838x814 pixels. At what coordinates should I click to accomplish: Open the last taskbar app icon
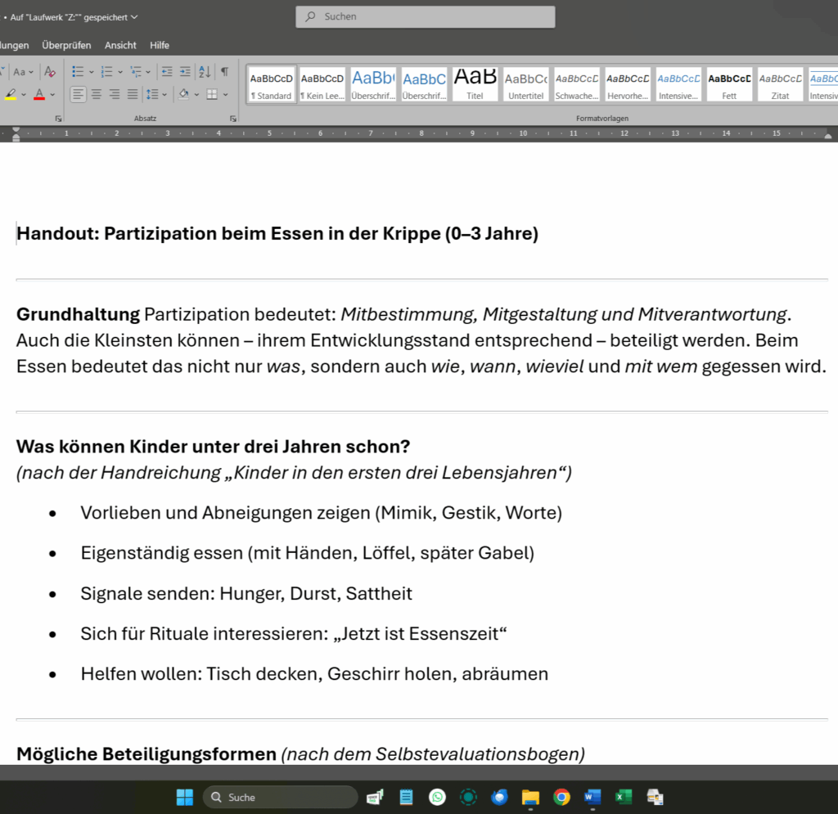[x=654, y=798]
